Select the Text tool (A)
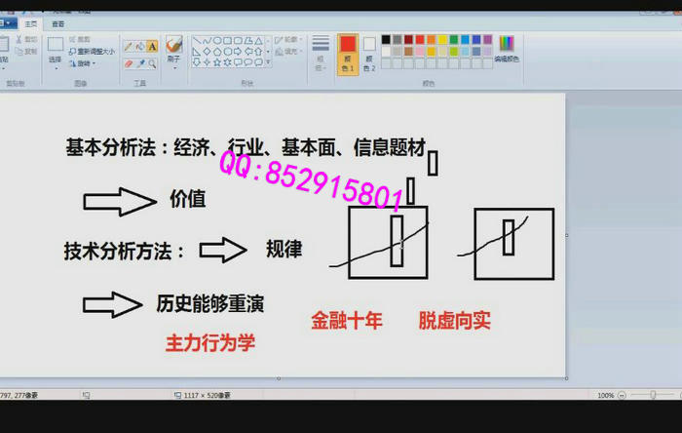Viewport: 682px width, 433px height. pos(153,46)
